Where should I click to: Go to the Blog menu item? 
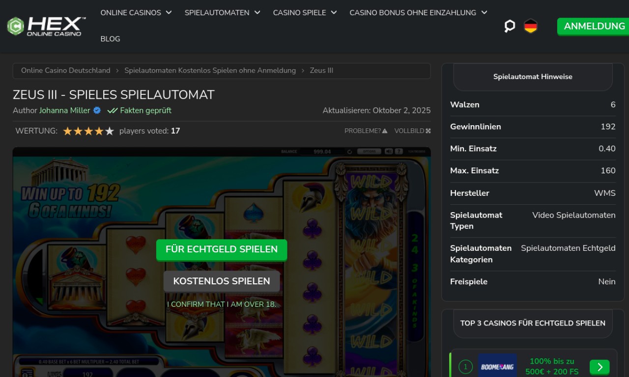coord(110,39)
